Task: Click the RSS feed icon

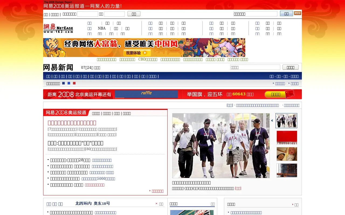Action: 298,13
